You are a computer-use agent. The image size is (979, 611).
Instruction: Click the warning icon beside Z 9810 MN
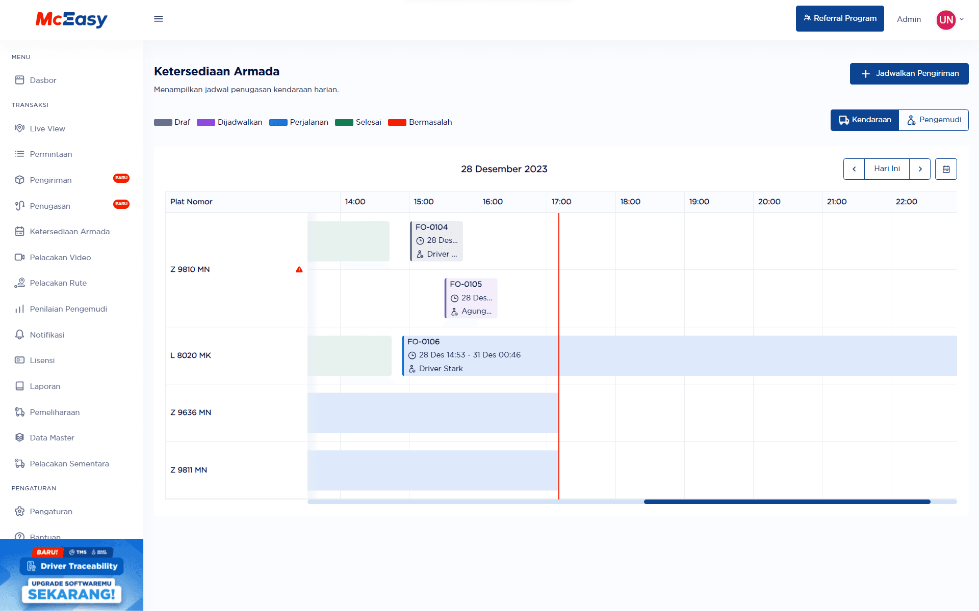click(x=299, y=269)
